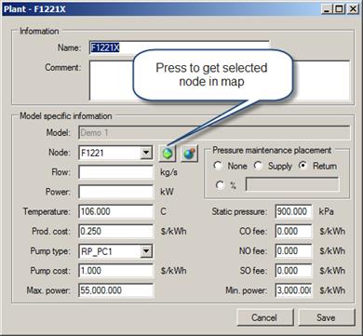Click the greyed-out Model field Demo 1
Viewport: 363px width, 336px height.
coord(214,133)
